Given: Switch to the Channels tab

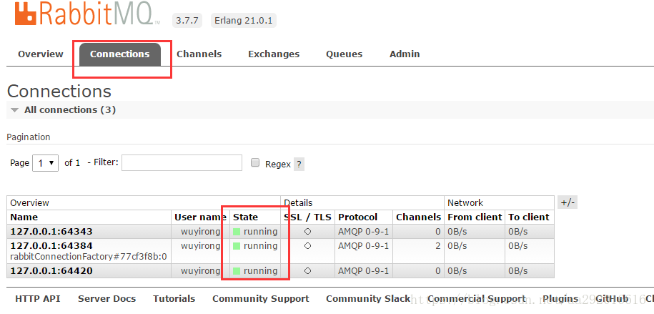Looking at the screenshot, I should pos(199,54).
